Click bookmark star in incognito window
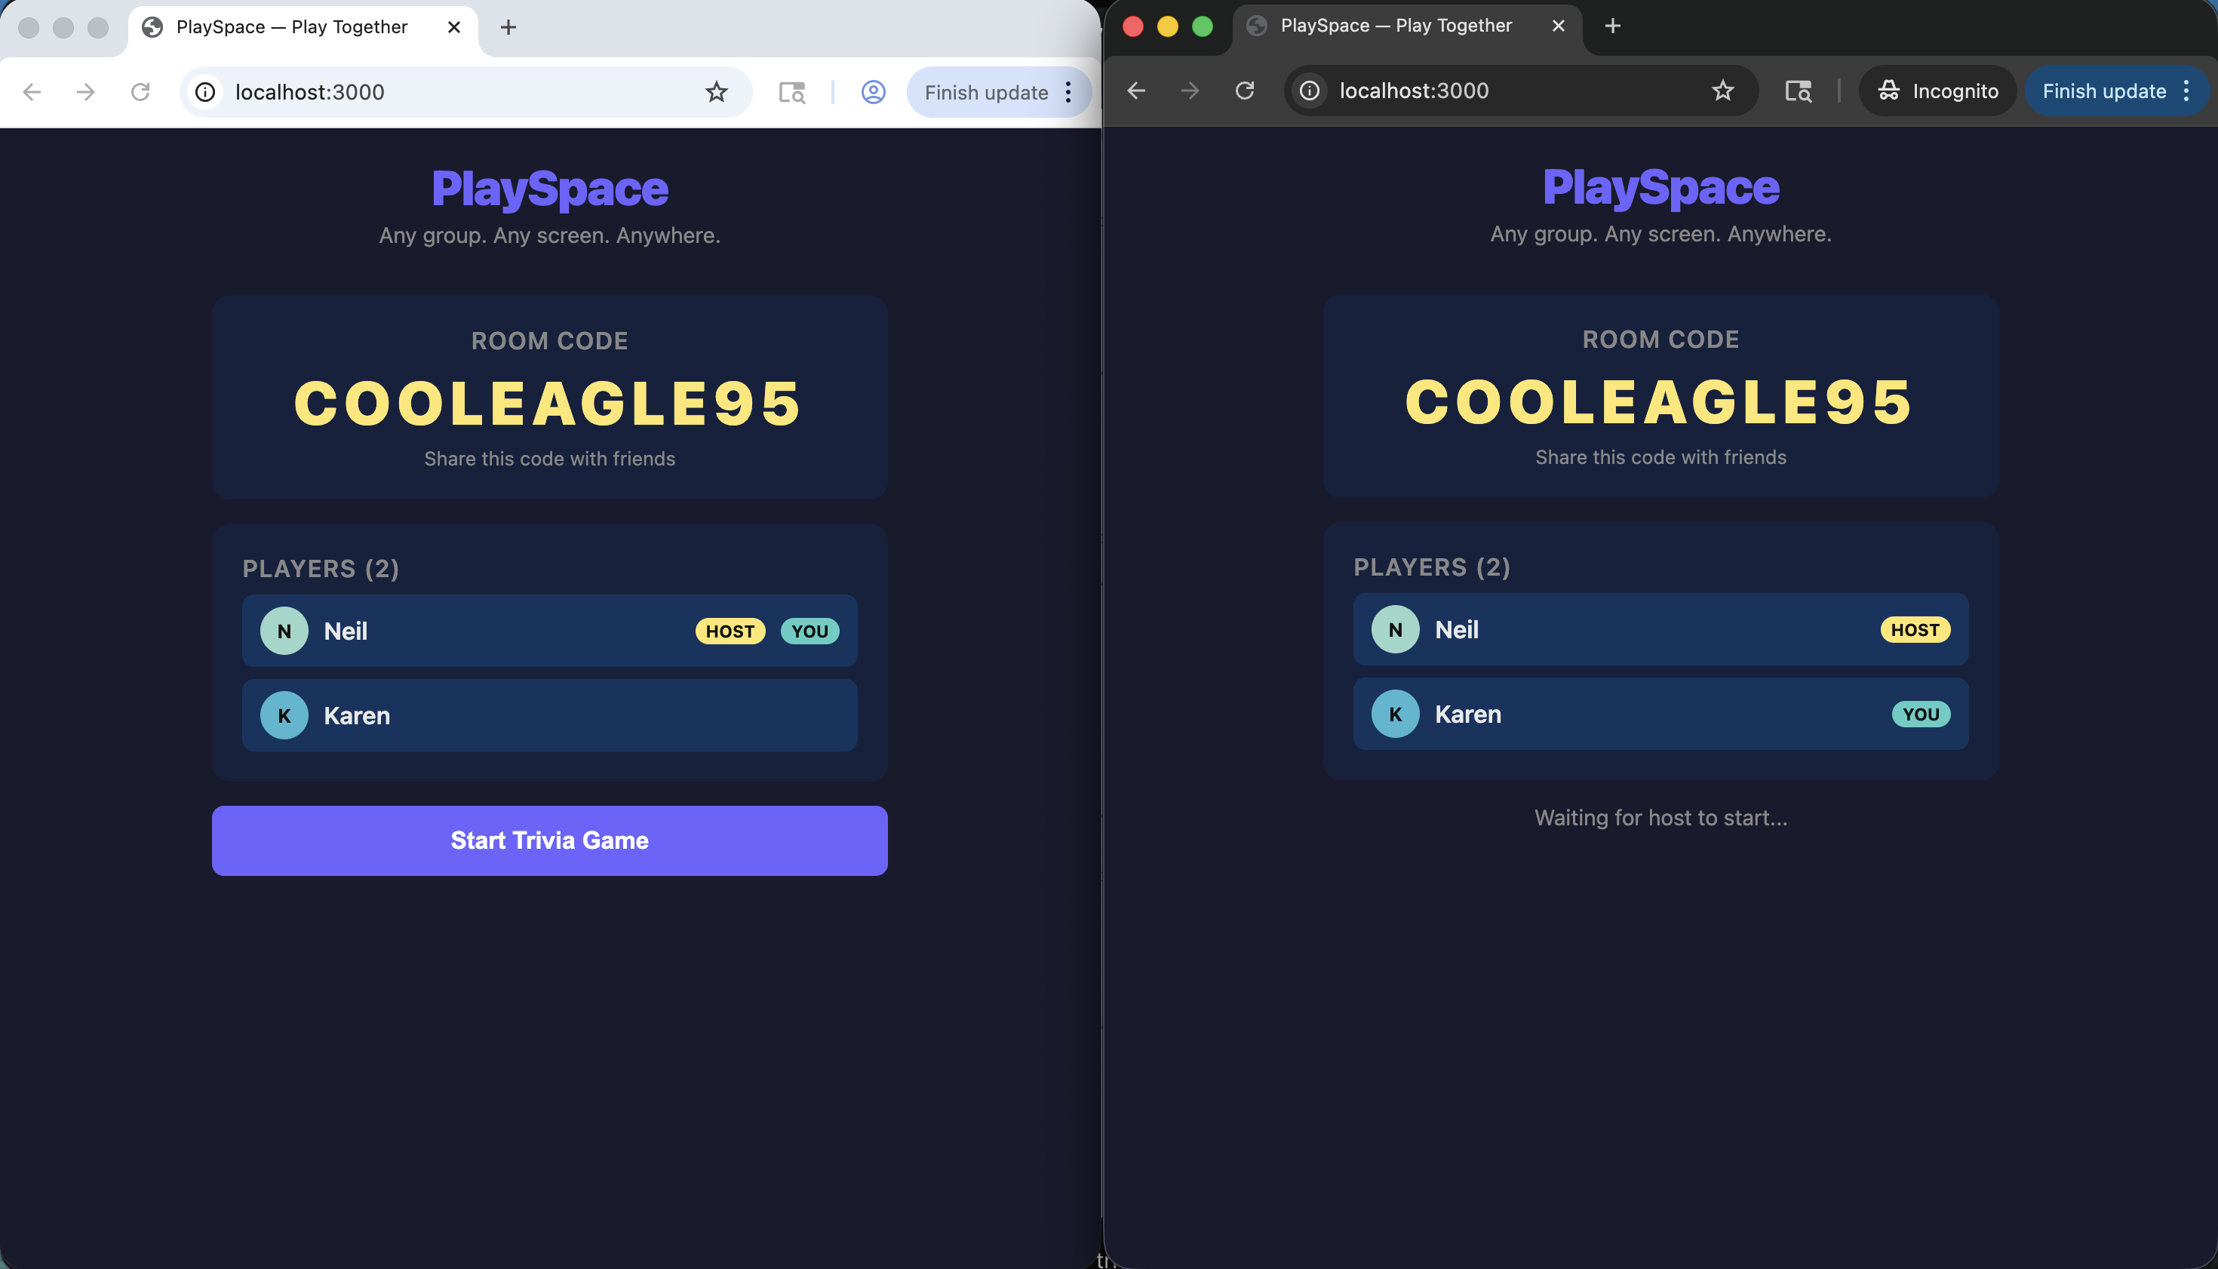This screenshot has height=1269, width=2218. point(1722,91)
